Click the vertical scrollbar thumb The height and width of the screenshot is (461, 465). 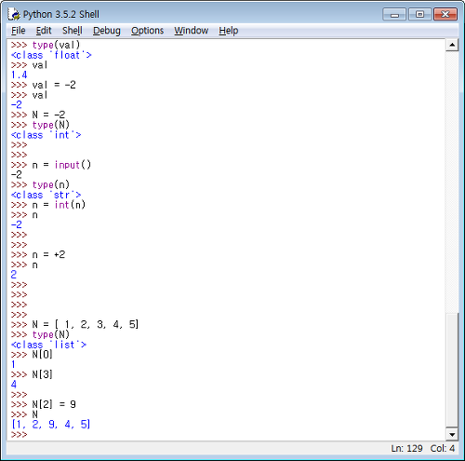(x=452, y=370)
